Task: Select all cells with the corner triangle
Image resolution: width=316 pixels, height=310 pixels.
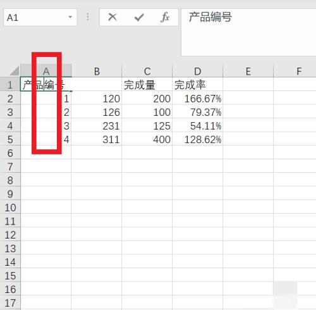Action: (15, 71)
